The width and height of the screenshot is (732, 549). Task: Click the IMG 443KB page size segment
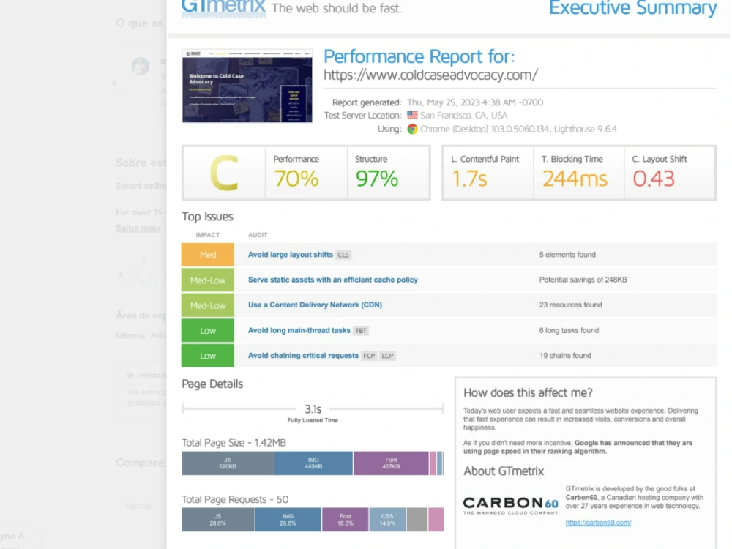tap(313, 463)
